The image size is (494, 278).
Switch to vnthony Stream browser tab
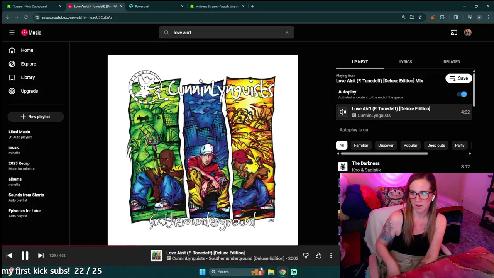point(217,6)
